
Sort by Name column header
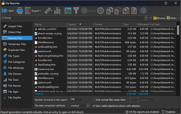tap(50, 24)
